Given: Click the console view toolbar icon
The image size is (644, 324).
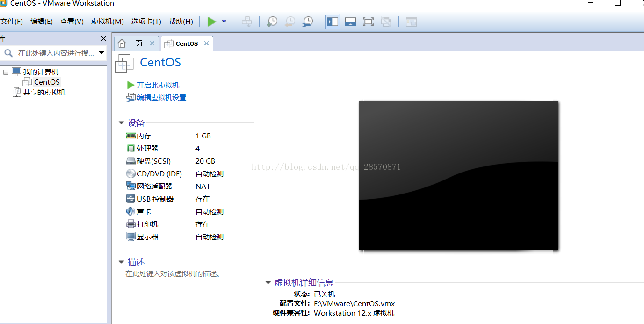Looking at the screenshot, I should coord(411,22).
